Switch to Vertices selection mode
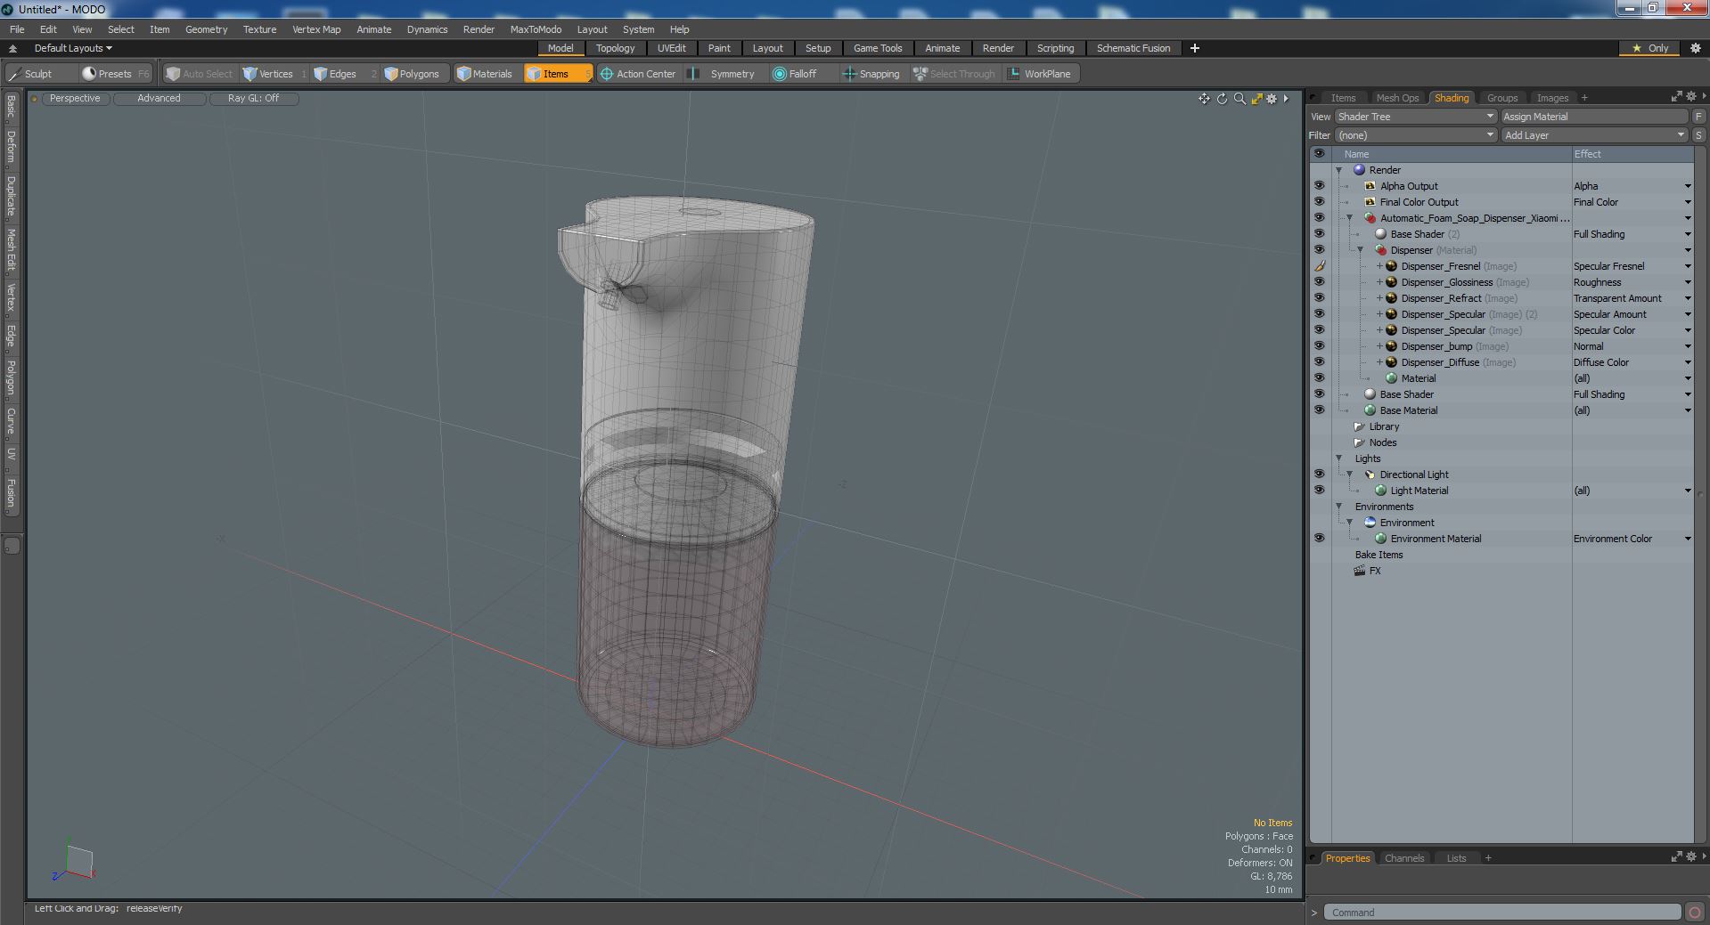This screenshot has width=1710, height=925. click(x=274, y=74)
